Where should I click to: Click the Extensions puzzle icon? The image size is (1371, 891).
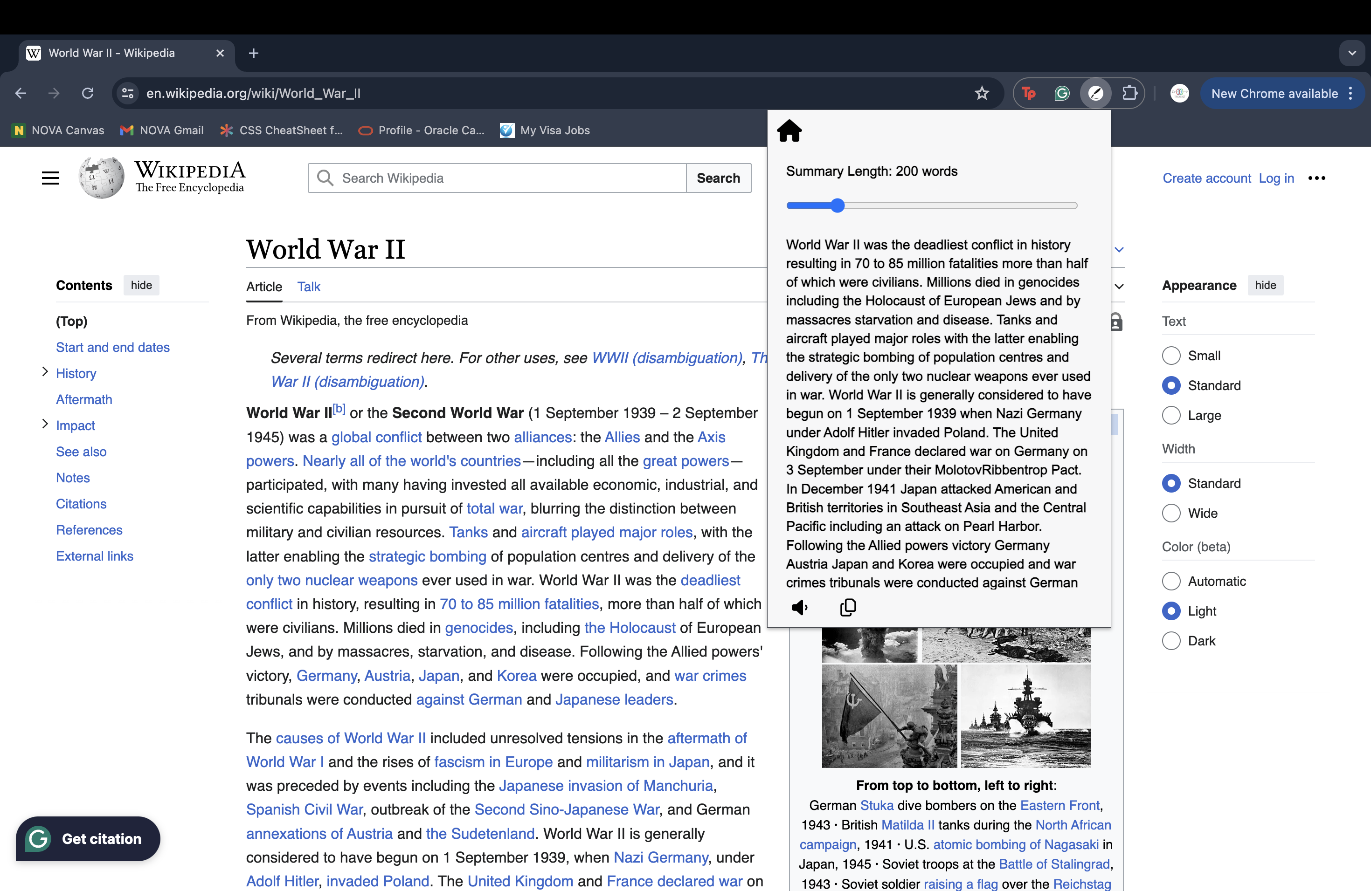point(1129,93)
